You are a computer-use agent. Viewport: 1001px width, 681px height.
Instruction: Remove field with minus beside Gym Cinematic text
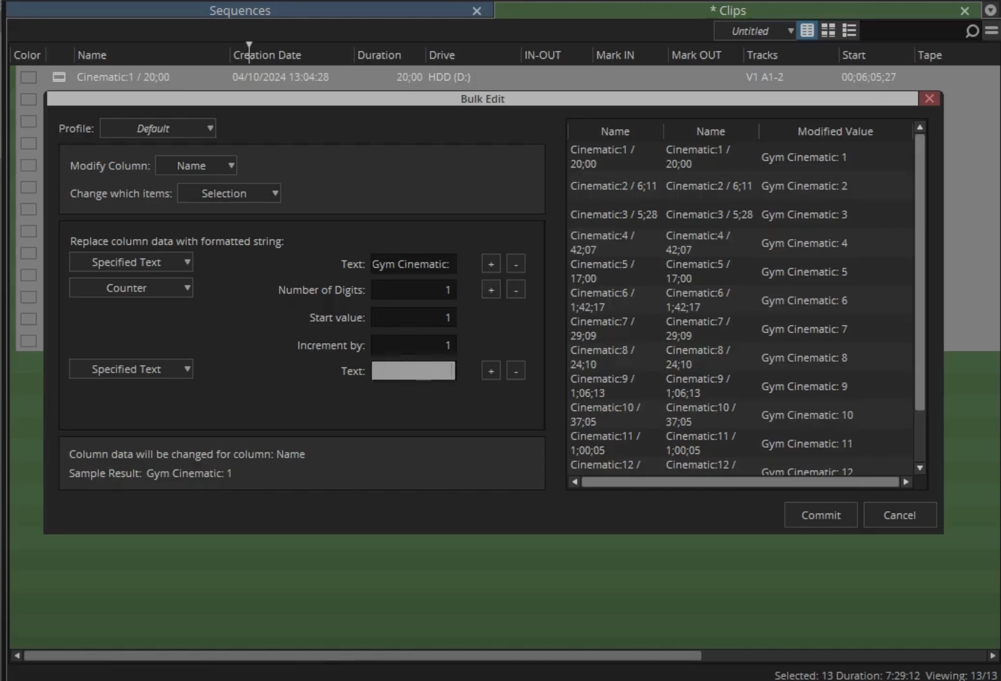click(516, 264)
